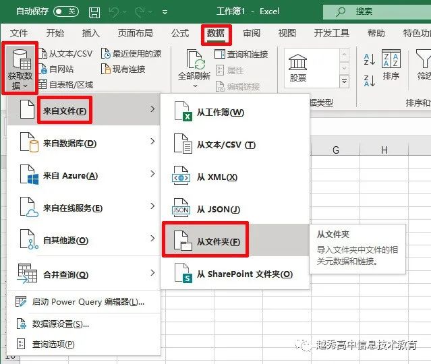The width and height of the screenshot is (431, 364).
Task: Switch to the 页面布局 tab
Action: (136, 33)
